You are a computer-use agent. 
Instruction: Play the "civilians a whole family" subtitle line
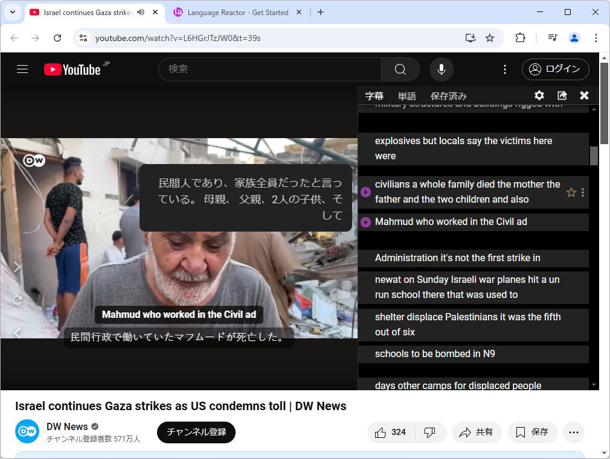[365, 191]
